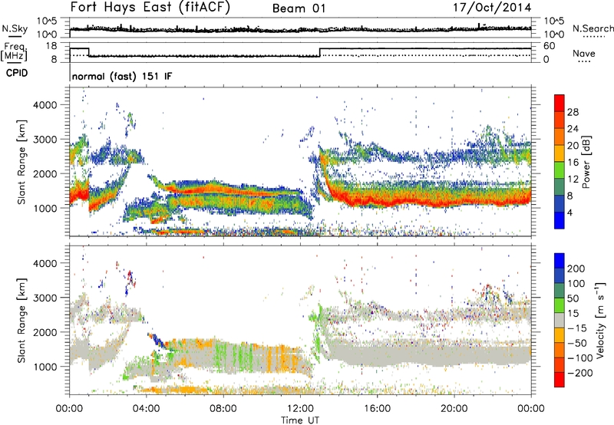Click the '18' frequency axis value
Image resolution: width=614 pixels, height=425 pixels.
click(51, 46)
